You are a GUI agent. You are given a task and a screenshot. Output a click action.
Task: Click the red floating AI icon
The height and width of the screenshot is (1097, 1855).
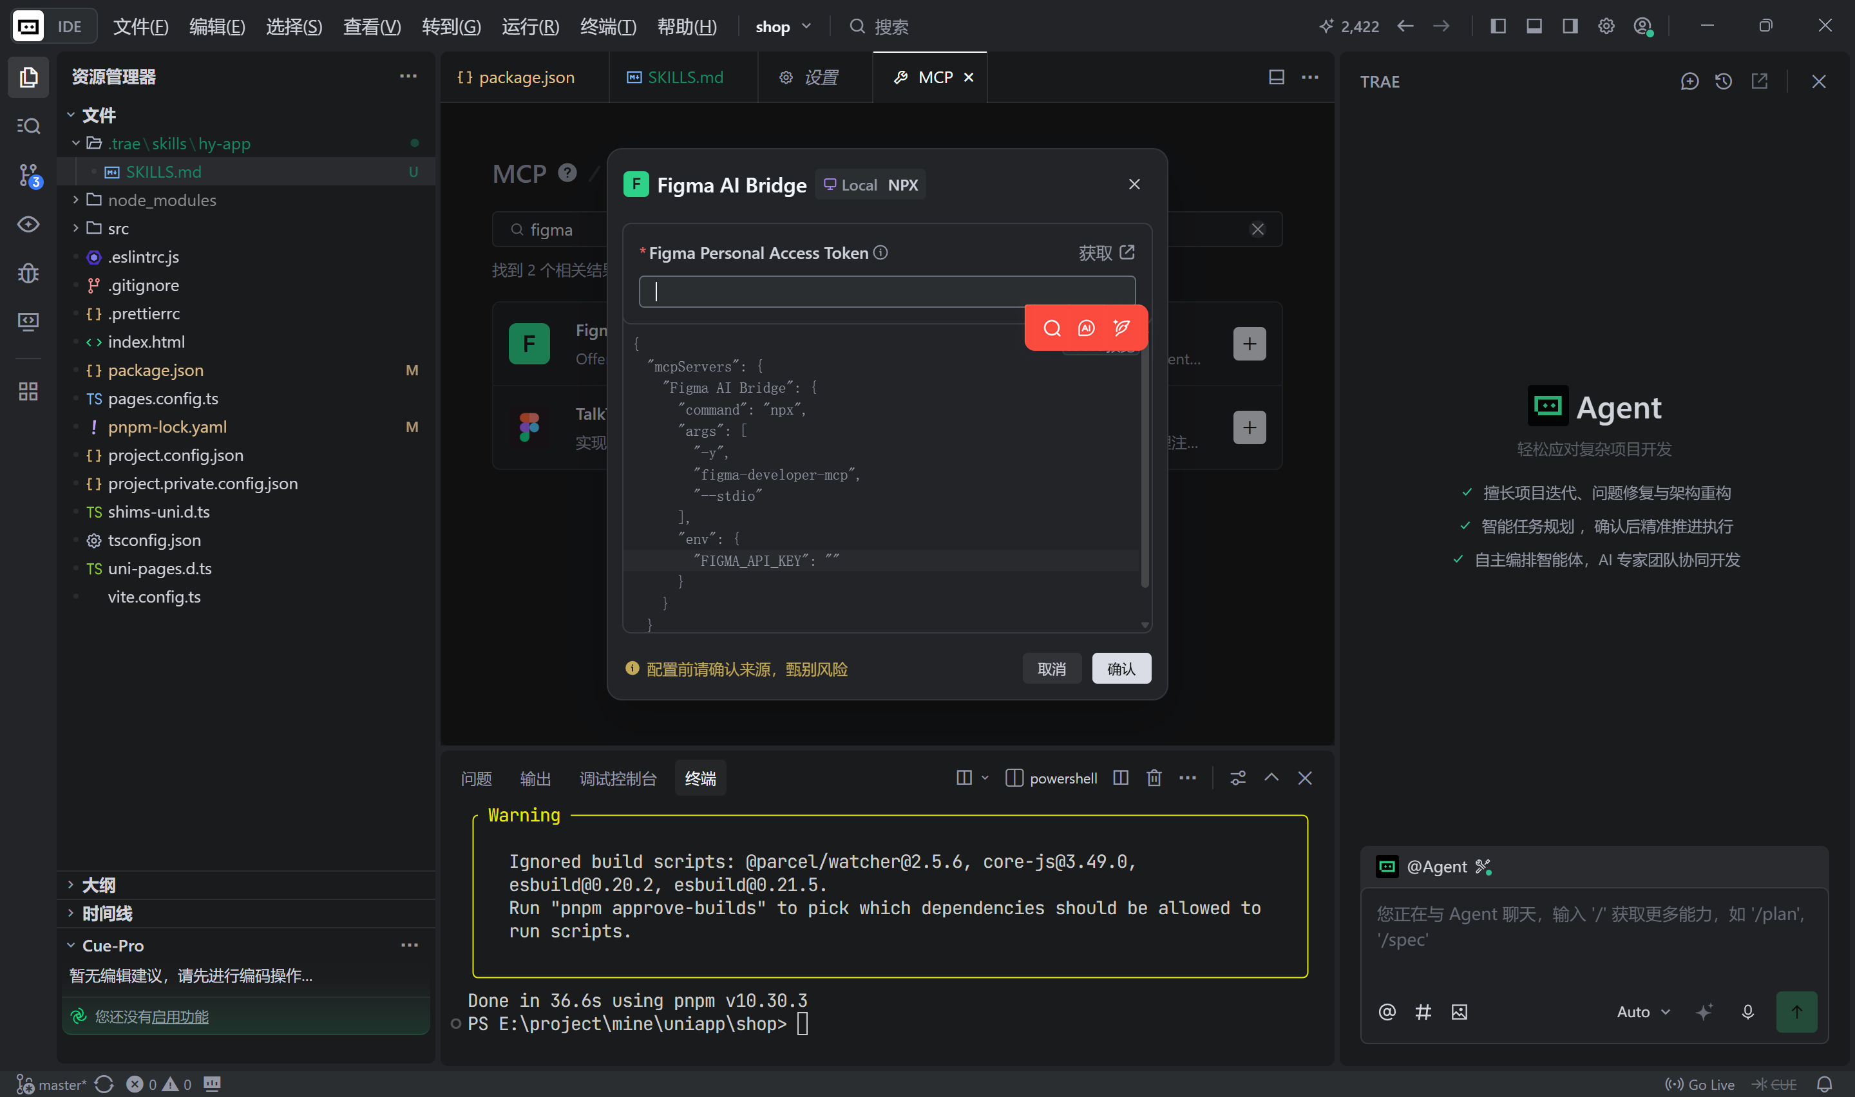(x=1086, y=328)
